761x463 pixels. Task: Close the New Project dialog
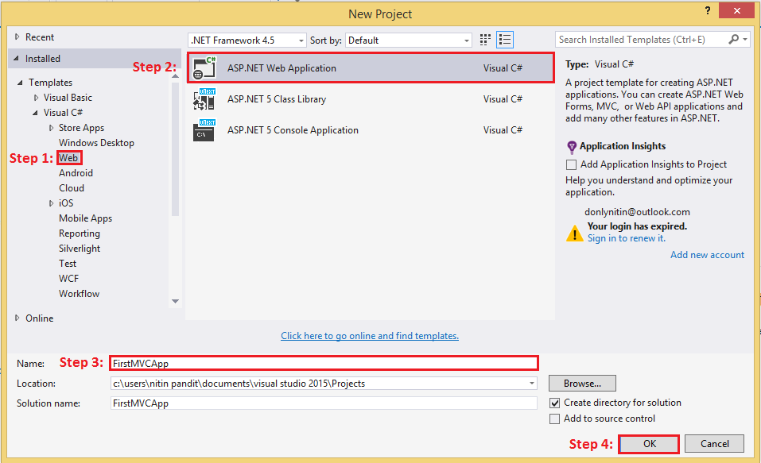click(736, 10)
